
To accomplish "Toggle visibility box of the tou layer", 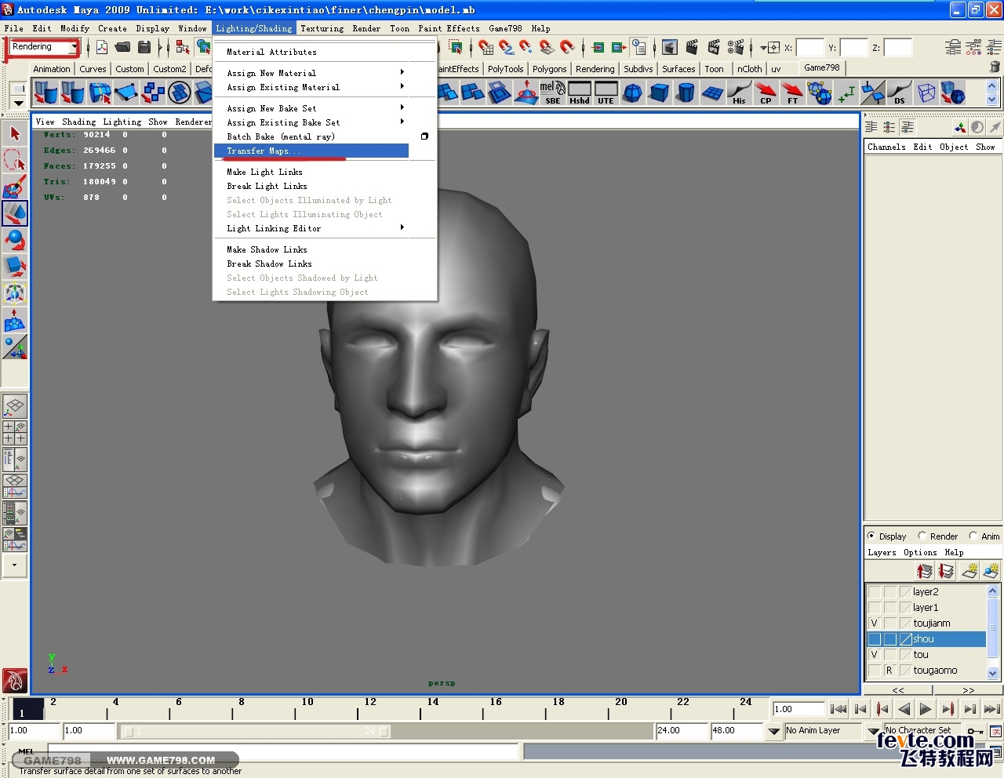I will point(874,655).
